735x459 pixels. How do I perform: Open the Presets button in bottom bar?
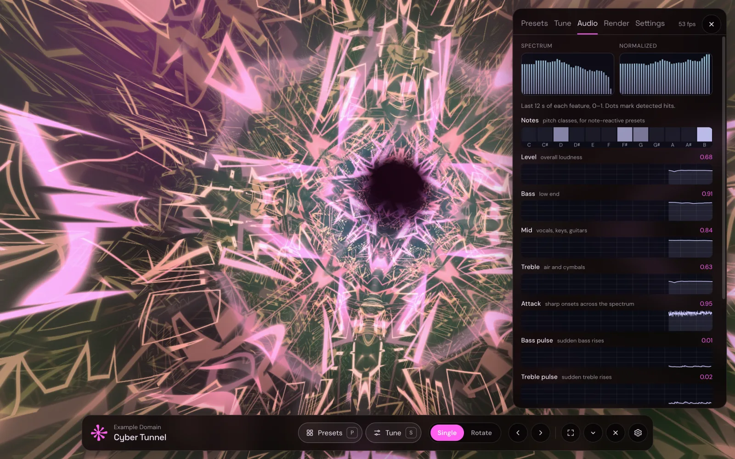click(x=330, y=433)
